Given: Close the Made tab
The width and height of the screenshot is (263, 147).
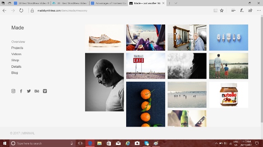Looking at the screenshot, I should click(163, 3).
